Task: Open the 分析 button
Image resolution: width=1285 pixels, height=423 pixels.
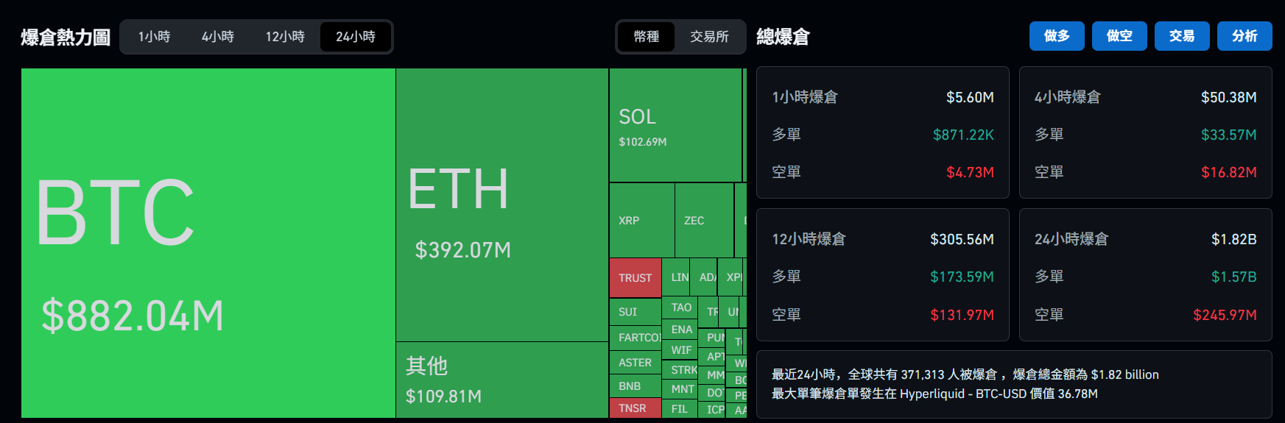Action: click(x=1244, y=36)
